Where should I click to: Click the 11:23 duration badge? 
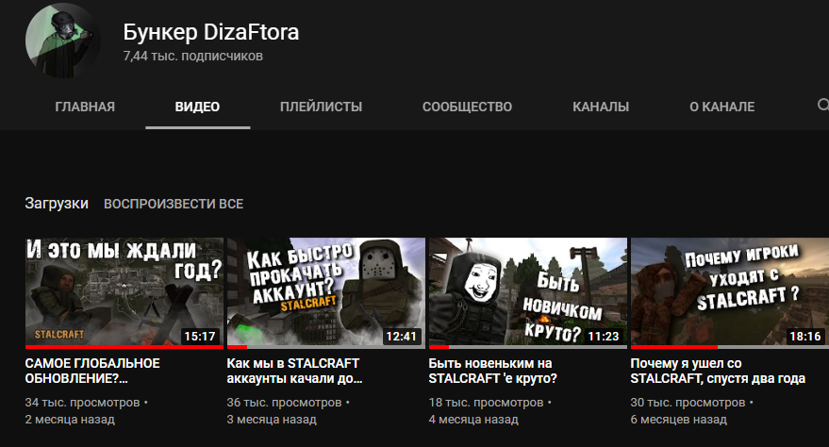click(x=604, y=336)
